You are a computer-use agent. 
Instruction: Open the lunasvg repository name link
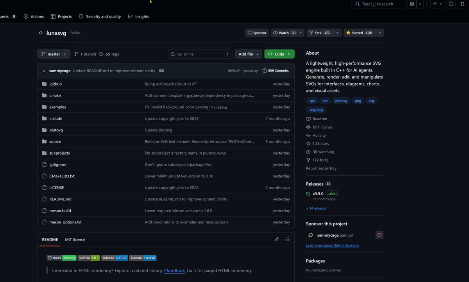coord(57,33)
